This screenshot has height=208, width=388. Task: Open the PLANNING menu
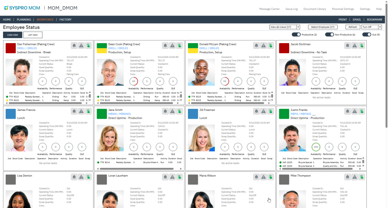tap(24, 20)
